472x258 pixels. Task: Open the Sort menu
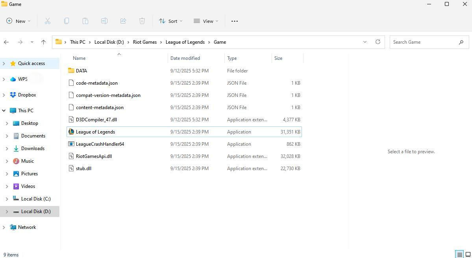click(x=170, y=21)
